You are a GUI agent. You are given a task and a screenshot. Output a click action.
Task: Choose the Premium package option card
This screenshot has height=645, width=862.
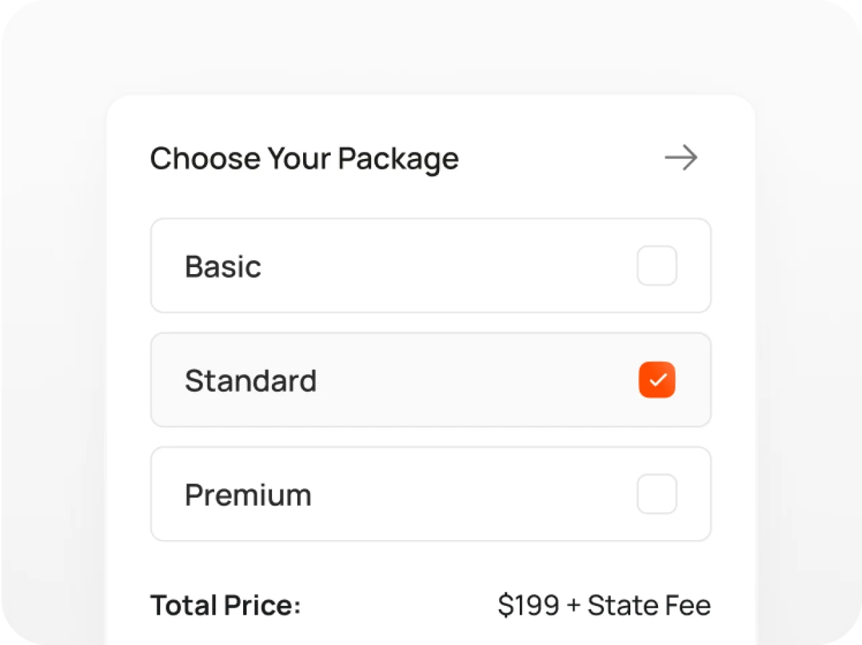tap(431, 494)
